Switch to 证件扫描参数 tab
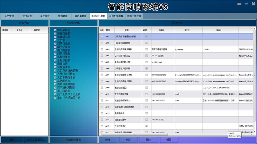 pyautogui.click(x=116, y=16)
